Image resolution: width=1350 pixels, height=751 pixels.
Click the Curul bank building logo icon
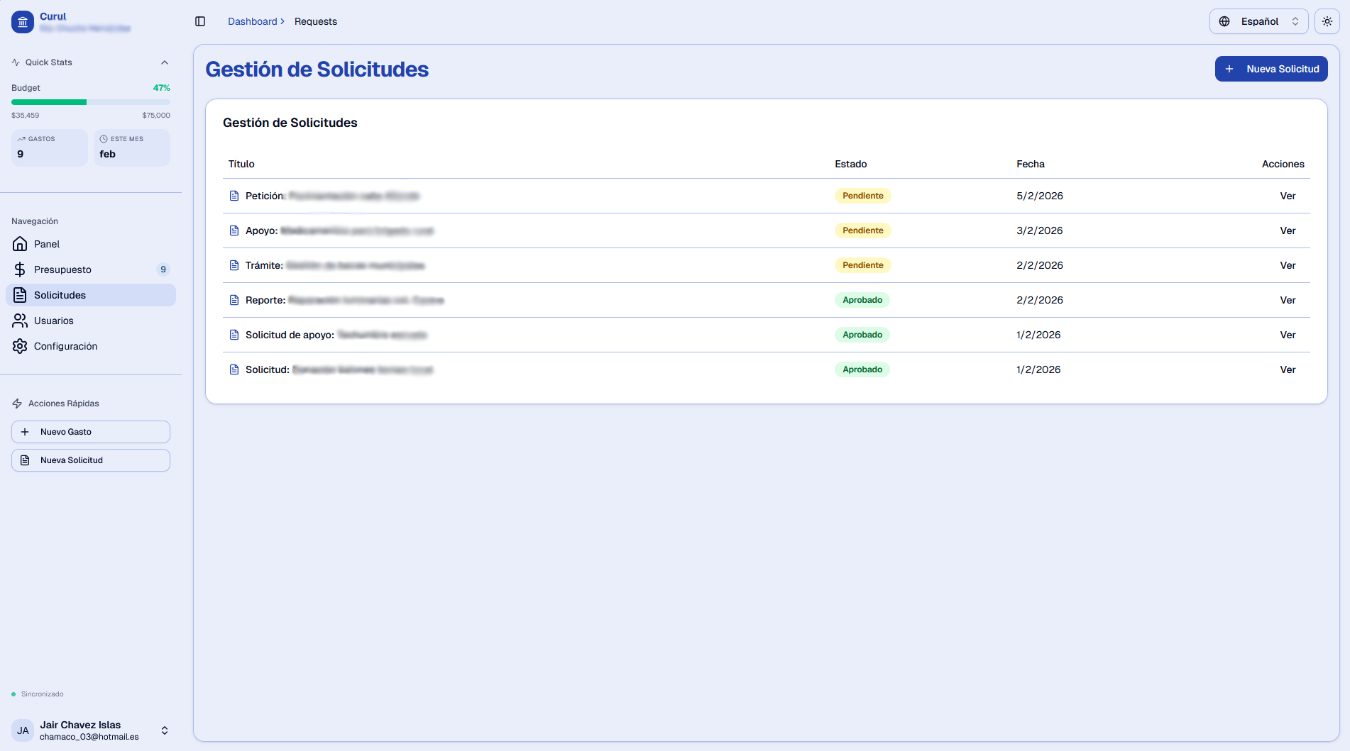coord(22,22)
